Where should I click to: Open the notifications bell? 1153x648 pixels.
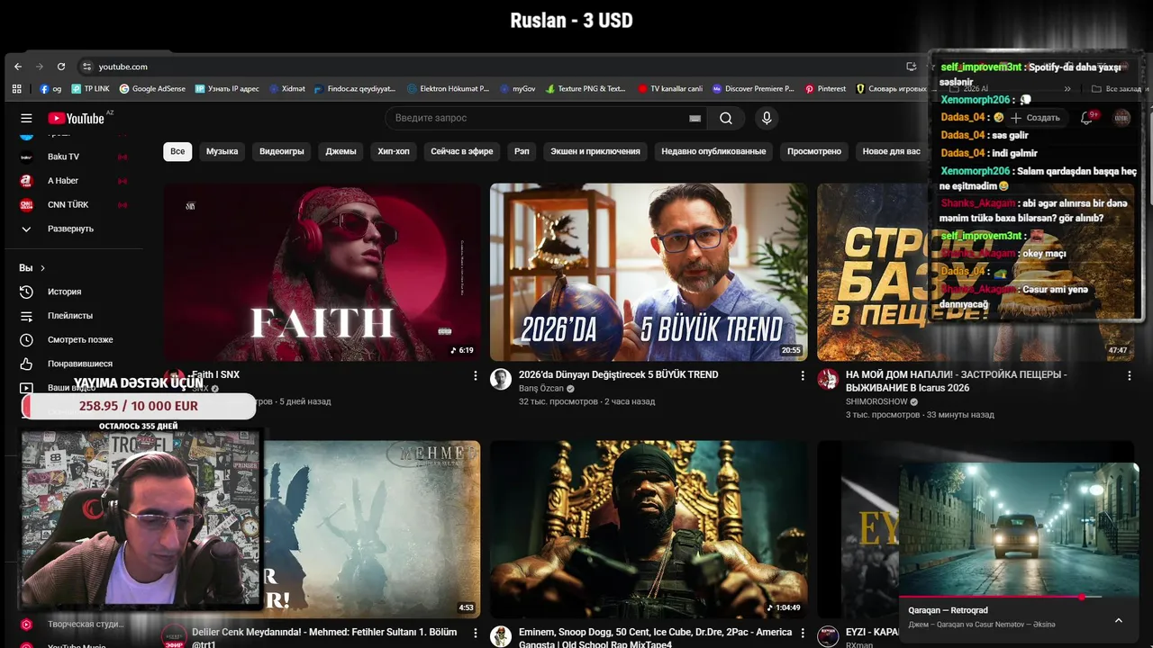(1086, 118)
